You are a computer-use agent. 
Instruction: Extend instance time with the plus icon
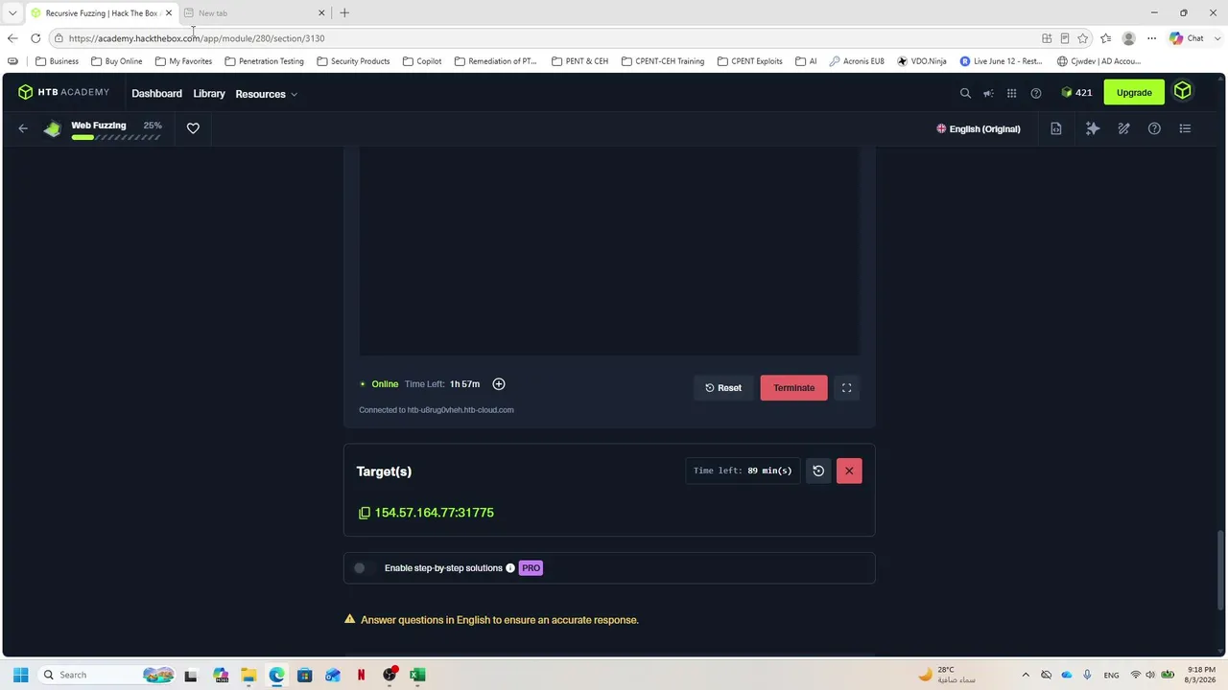point(498,383)
